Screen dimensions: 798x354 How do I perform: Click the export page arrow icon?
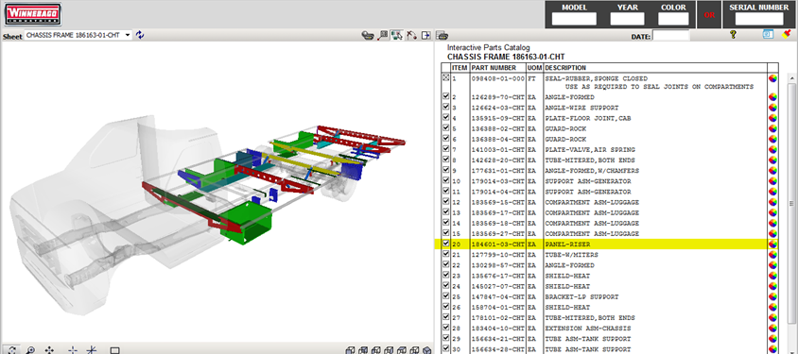426,36
